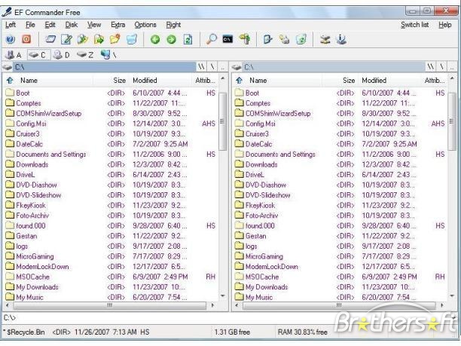Click the View file toolbar icon
Image resolution: width=461 pixels, height=346 pixels.
[50, 39]
